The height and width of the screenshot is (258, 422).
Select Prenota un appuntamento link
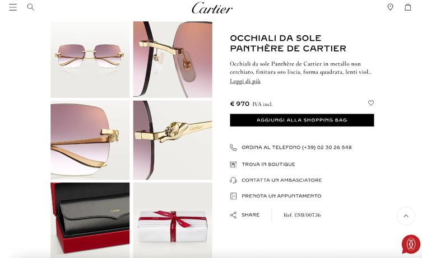coord(281,196)
